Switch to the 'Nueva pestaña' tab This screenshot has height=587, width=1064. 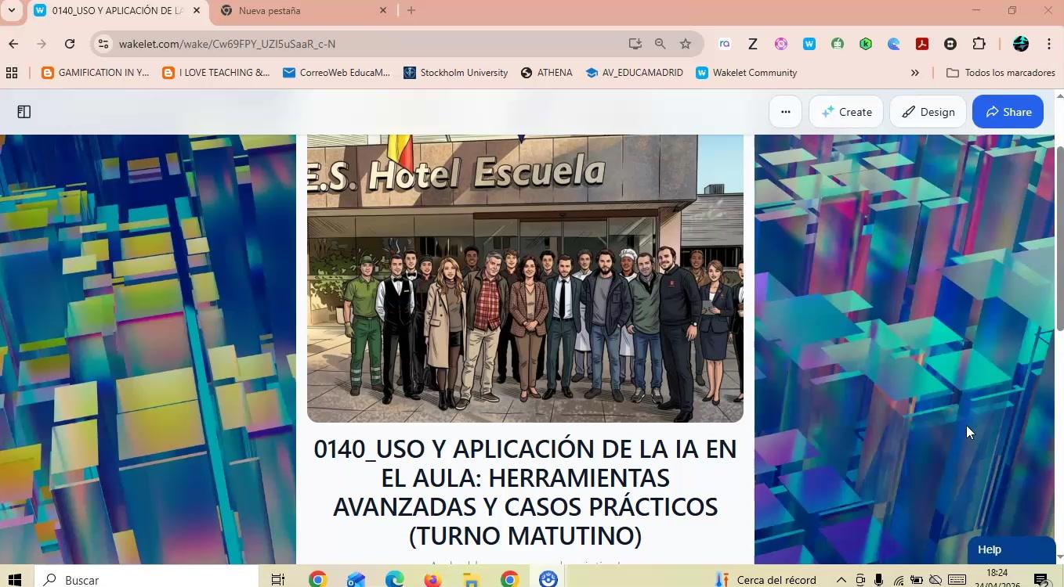(306, 11)
